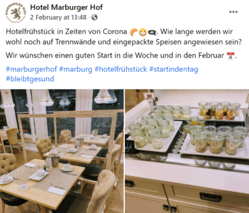Image resolution: width=249 pixels, height=213 pixels.
Task: Click the croissant emoji in the post
Action: pyautogui.click(x=134, y=32)
